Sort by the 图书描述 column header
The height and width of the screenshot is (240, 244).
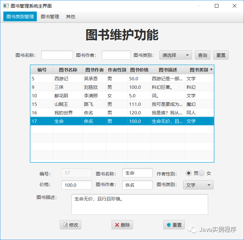[168, 70]
